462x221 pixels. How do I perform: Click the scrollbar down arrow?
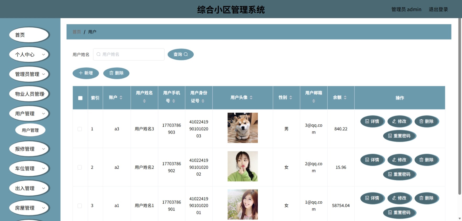(460, 218)
